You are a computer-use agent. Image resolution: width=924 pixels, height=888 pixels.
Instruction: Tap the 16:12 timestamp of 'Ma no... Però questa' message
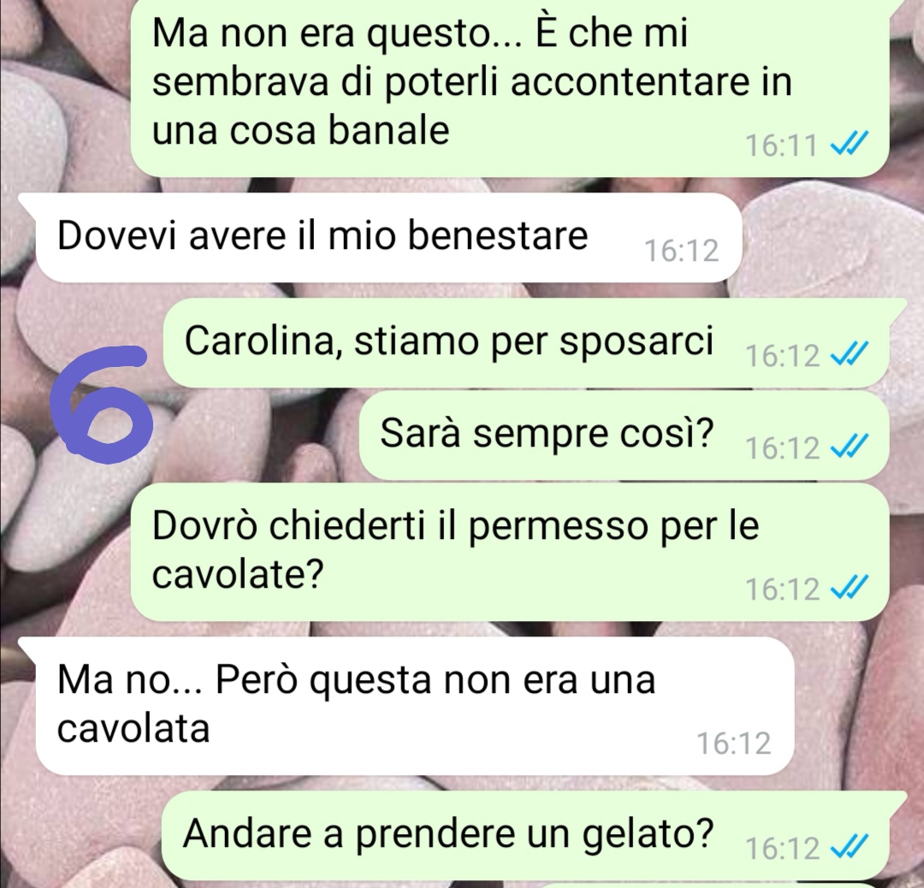click(x=734, y=743)
